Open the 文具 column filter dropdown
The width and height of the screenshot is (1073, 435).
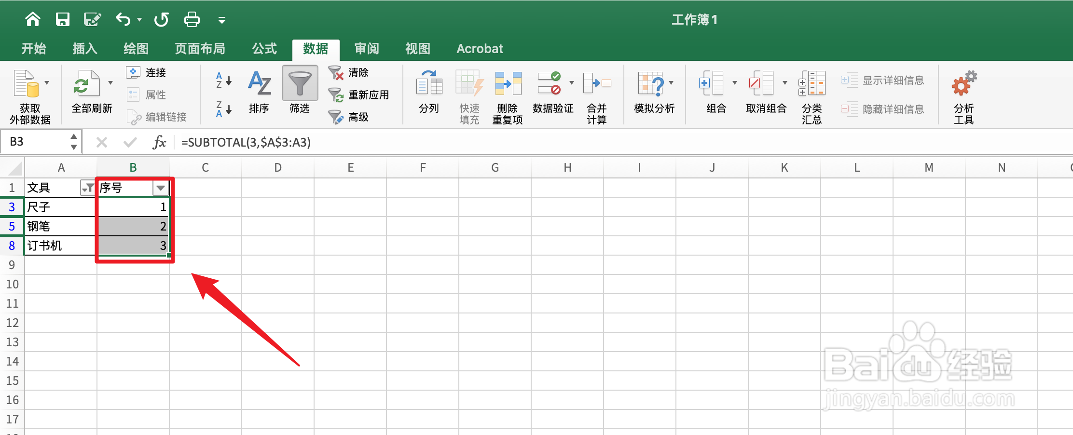pos(87,188)
